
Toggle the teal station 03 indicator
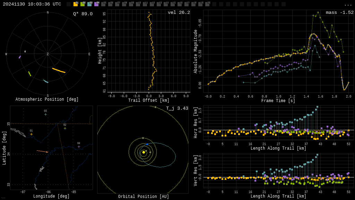pyautogui.click(x=90, y=4)
